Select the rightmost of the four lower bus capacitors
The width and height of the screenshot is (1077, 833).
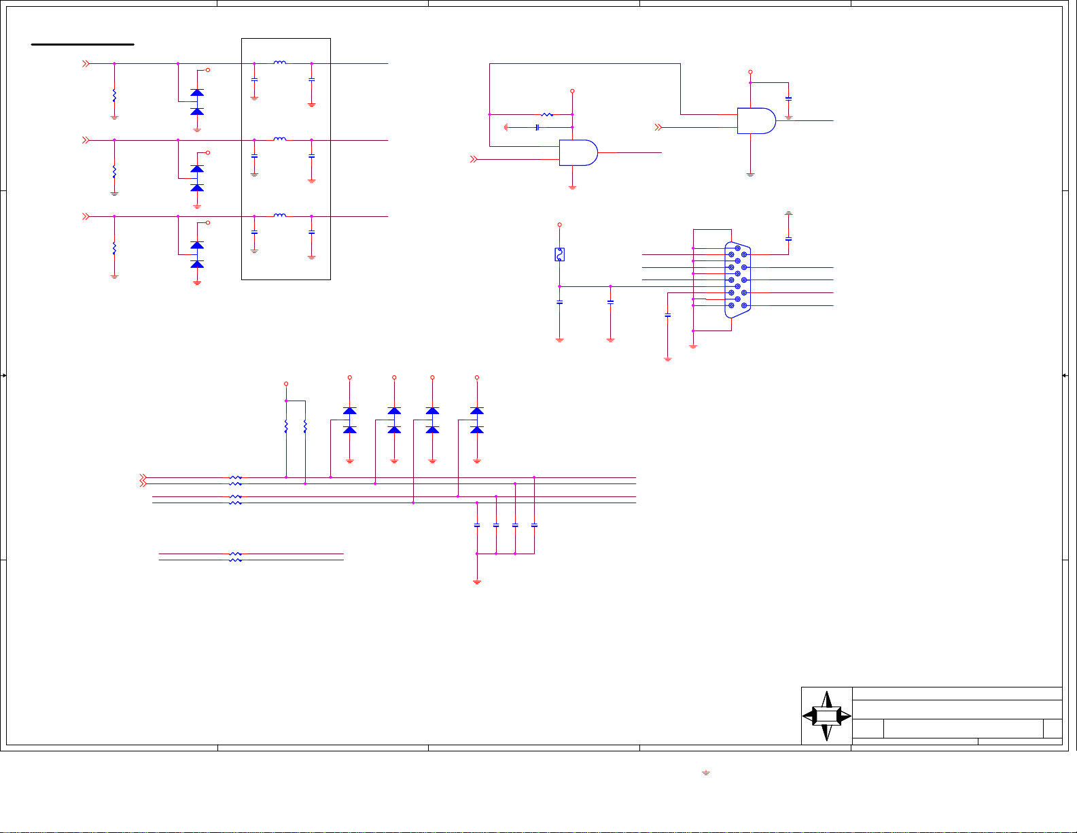pos(534,525)
